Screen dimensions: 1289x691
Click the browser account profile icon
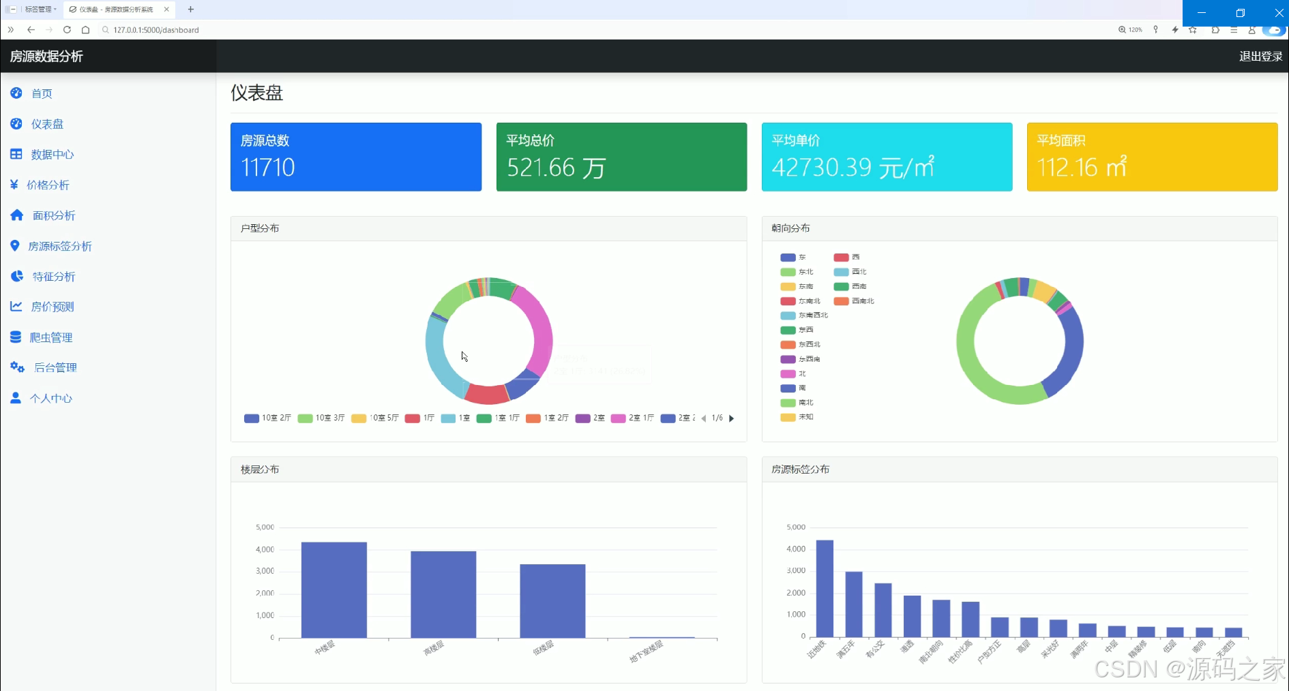coord(1252,30)
